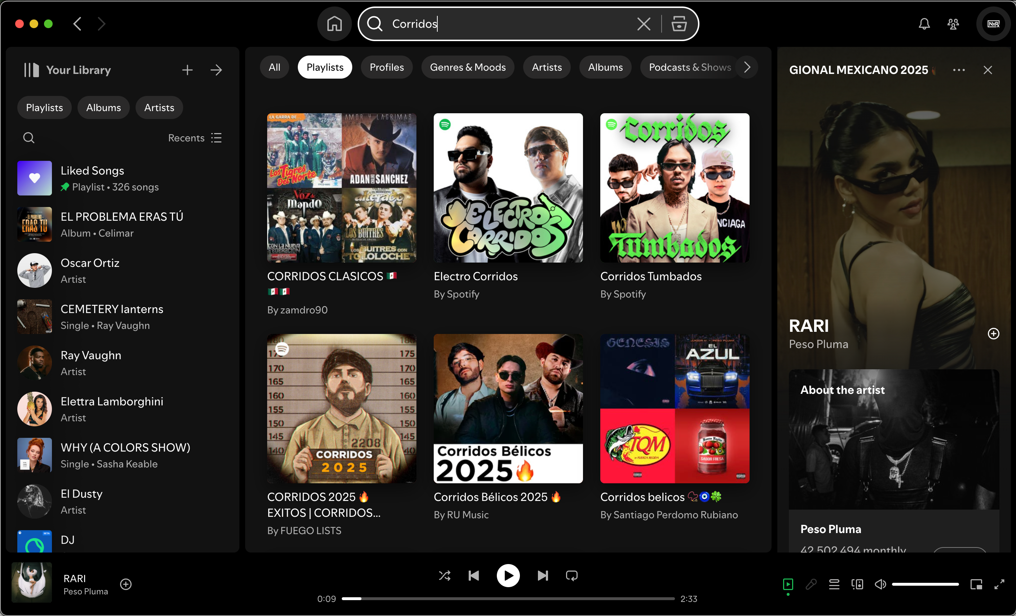Select the Playlists search tab
1016x616 pixels.
point(325,67)
